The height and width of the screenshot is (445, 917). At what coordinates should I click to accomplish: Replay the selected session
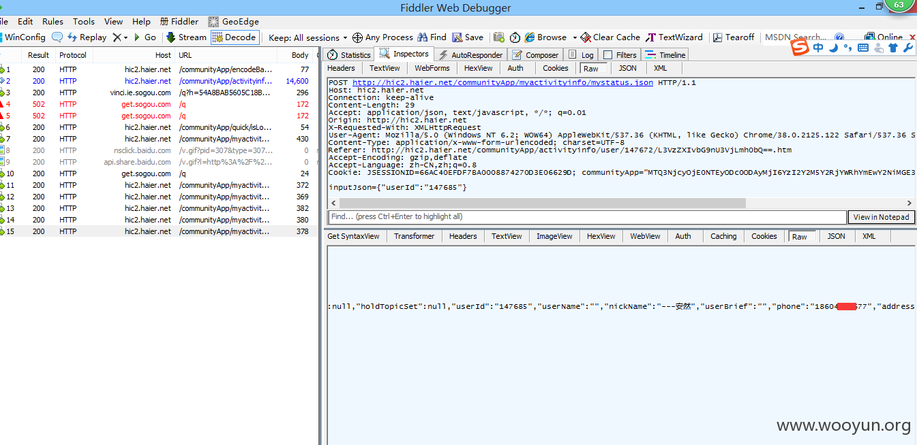87,37
